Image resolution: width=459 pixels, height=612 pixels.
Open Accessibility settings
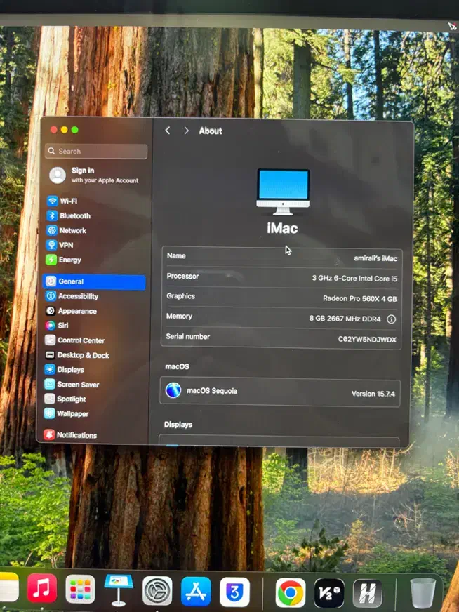[x=72, y=296]
